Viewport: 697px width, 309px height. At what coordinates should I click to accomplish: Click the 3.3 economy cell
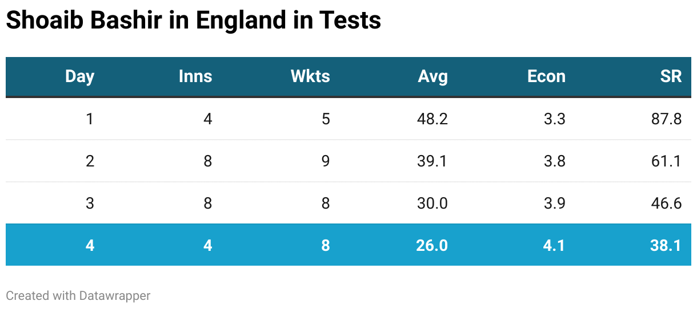554,119
